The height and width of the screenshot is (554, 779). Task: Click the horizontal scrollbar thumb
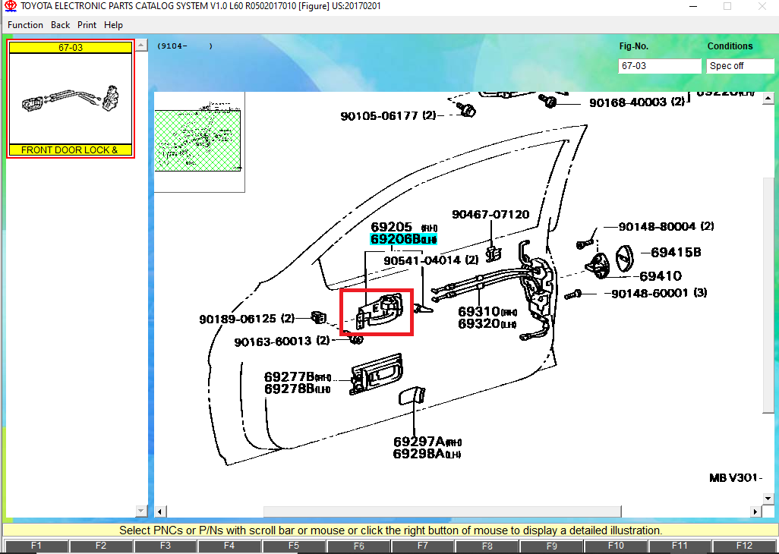[x=442, y=512]
